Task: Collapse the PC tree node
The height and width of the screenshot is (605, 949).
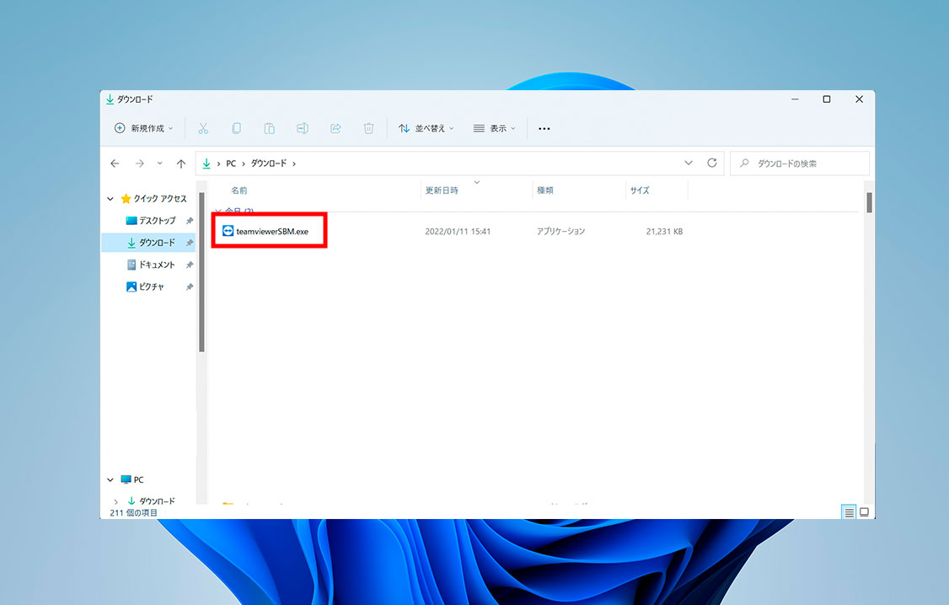Action: (110, 479)
